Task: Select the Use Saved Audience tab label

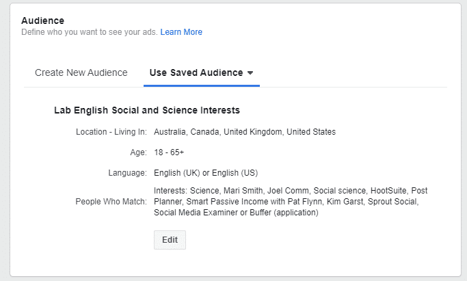Action: 196,72
